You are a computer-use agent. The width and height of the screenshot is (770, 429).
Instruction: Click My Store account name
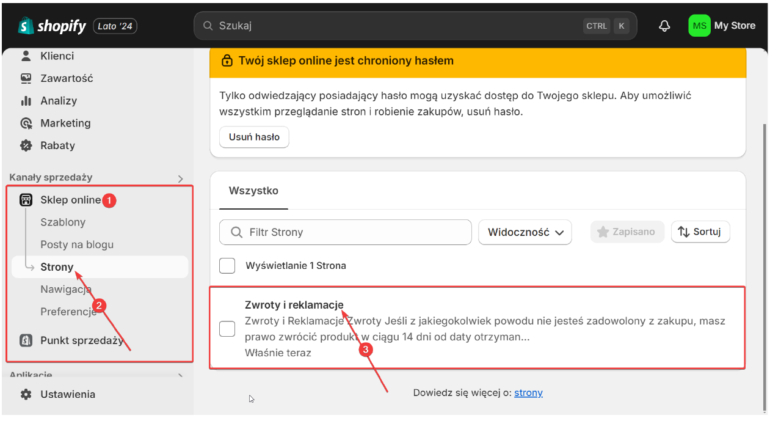(735, 26)
